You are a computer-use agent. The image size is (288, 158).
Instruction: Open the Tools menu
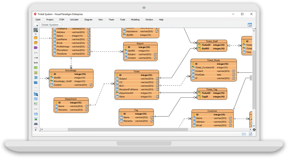point(122,20)
